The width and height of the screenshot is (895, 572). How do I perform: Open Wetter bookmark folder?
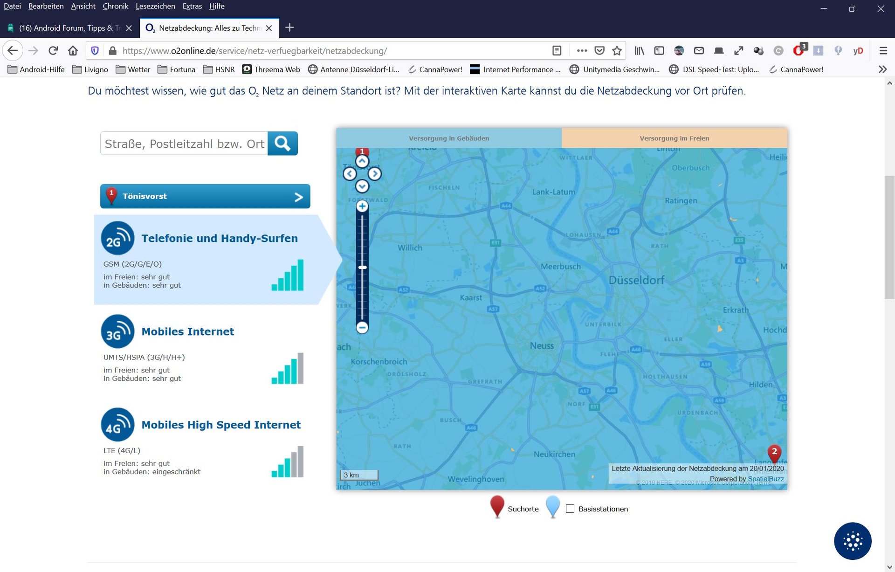133,69
